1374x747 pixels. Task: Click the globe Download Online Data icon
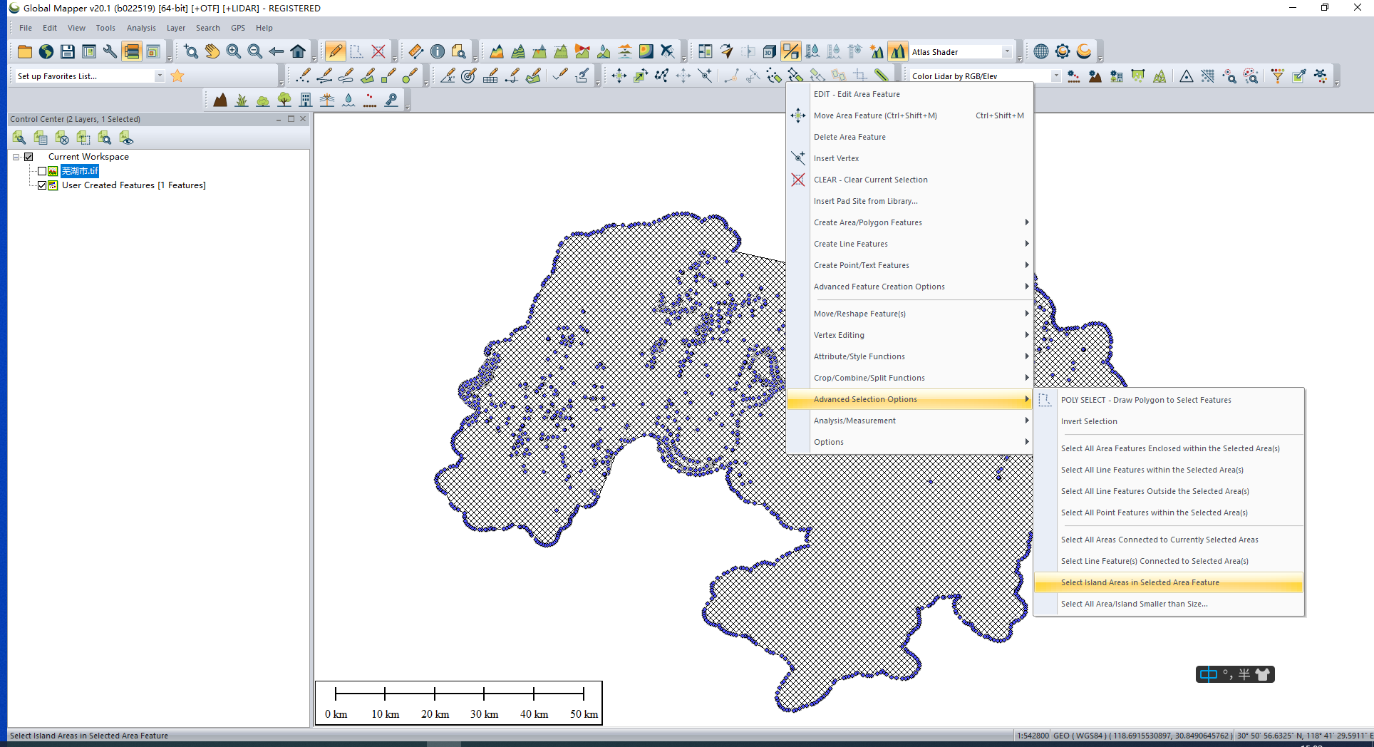click(x=46, y=51)
